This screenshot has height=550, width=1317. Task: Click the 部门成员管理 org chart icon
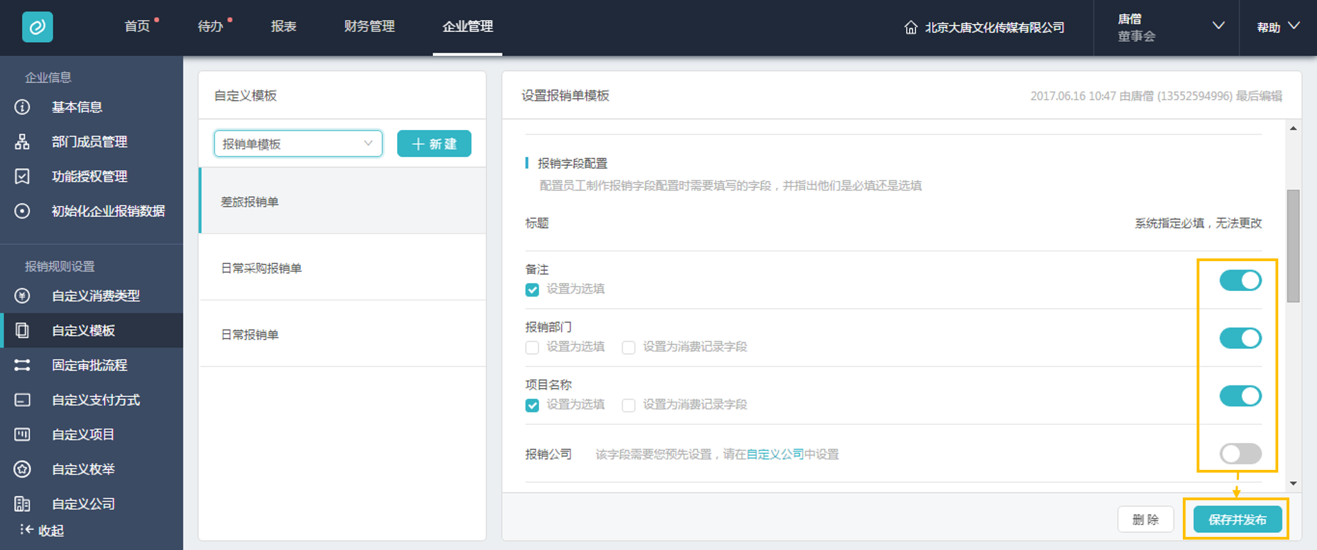pyautogui.click(x=22, y=142)
